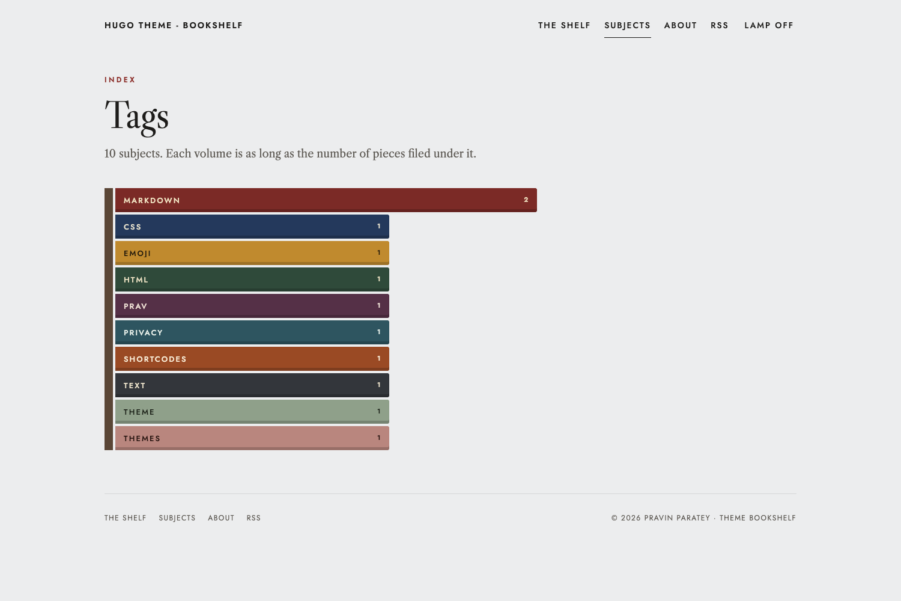Screen dimensions: 901x601
Task: Open the Privacy tag volume
Action: tap(252, 332)
